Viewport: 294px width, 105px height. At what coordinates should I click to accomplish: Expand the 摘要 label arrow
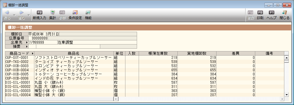[27, 46]
